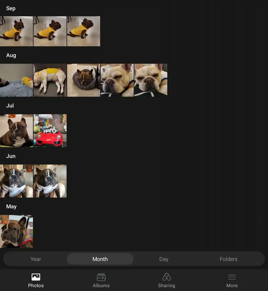Image resolution: width=268 pixels, height=291 pixels.
Task: Open second Jun photo of brindle bulldog
Action: coord(50,181)
